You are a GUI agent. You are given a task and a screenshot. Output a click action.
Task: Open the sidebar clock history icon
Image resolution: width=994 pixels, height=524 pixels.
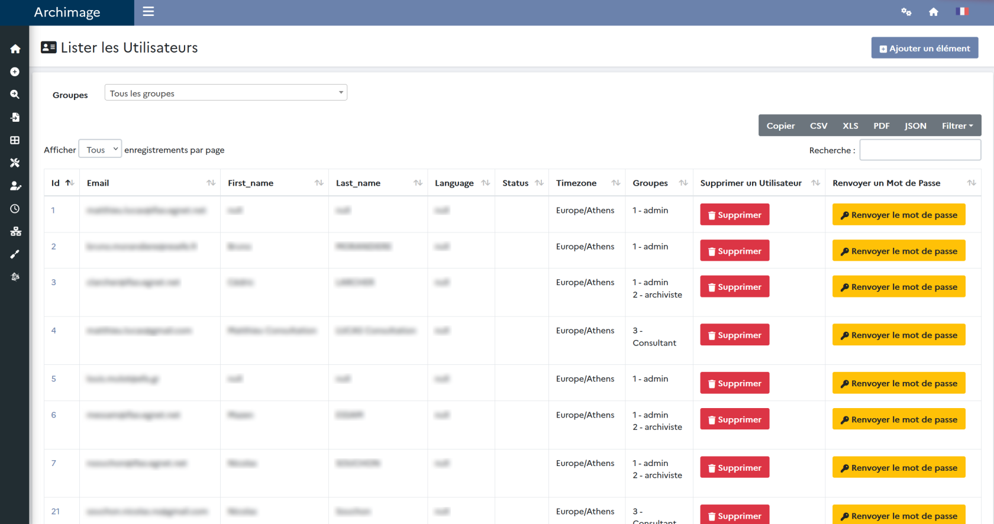pos(15,209)
